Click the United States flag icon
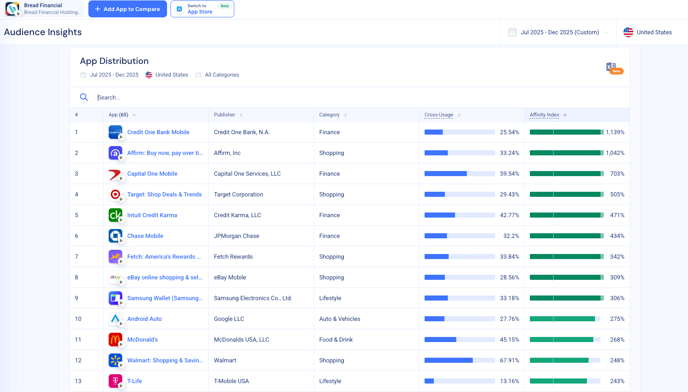 pos(628,32)
